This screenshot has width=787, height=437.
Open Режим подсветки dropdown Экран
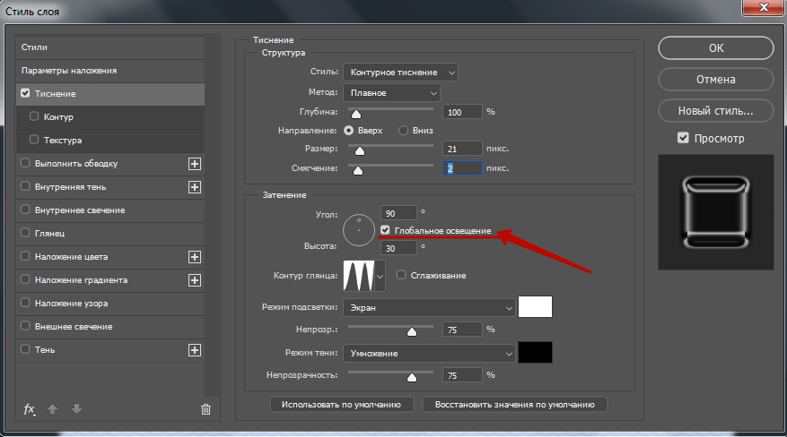point(429,307)
